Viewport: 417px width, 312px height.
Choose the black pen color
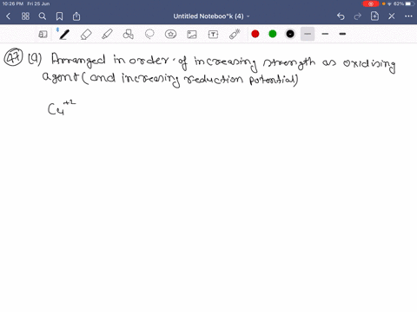290,34
